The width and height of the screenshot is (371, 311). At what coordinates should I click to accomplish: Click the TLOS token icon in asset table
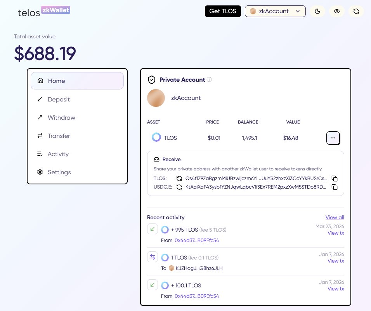(x=156, y=137)
